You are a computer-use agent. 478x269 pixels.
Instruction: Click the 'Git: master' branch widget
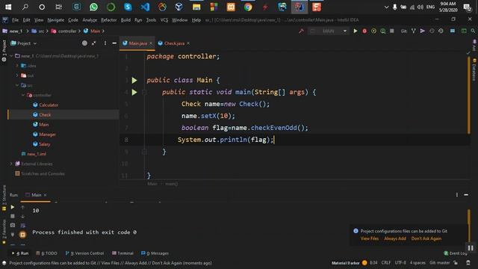tap(440, 262)
